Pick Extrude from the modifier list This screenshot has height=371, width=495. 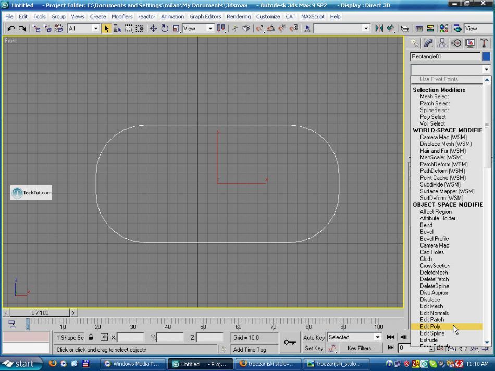[x=447, y=340]
